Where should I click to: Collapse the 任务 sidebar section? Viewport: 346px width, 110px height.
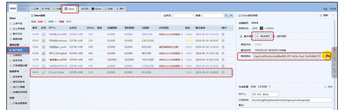[x=25, y=98]
